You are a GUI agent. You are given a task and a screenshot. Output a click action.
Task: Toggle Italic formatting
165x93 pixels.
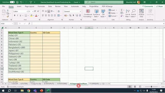[18, 16]
